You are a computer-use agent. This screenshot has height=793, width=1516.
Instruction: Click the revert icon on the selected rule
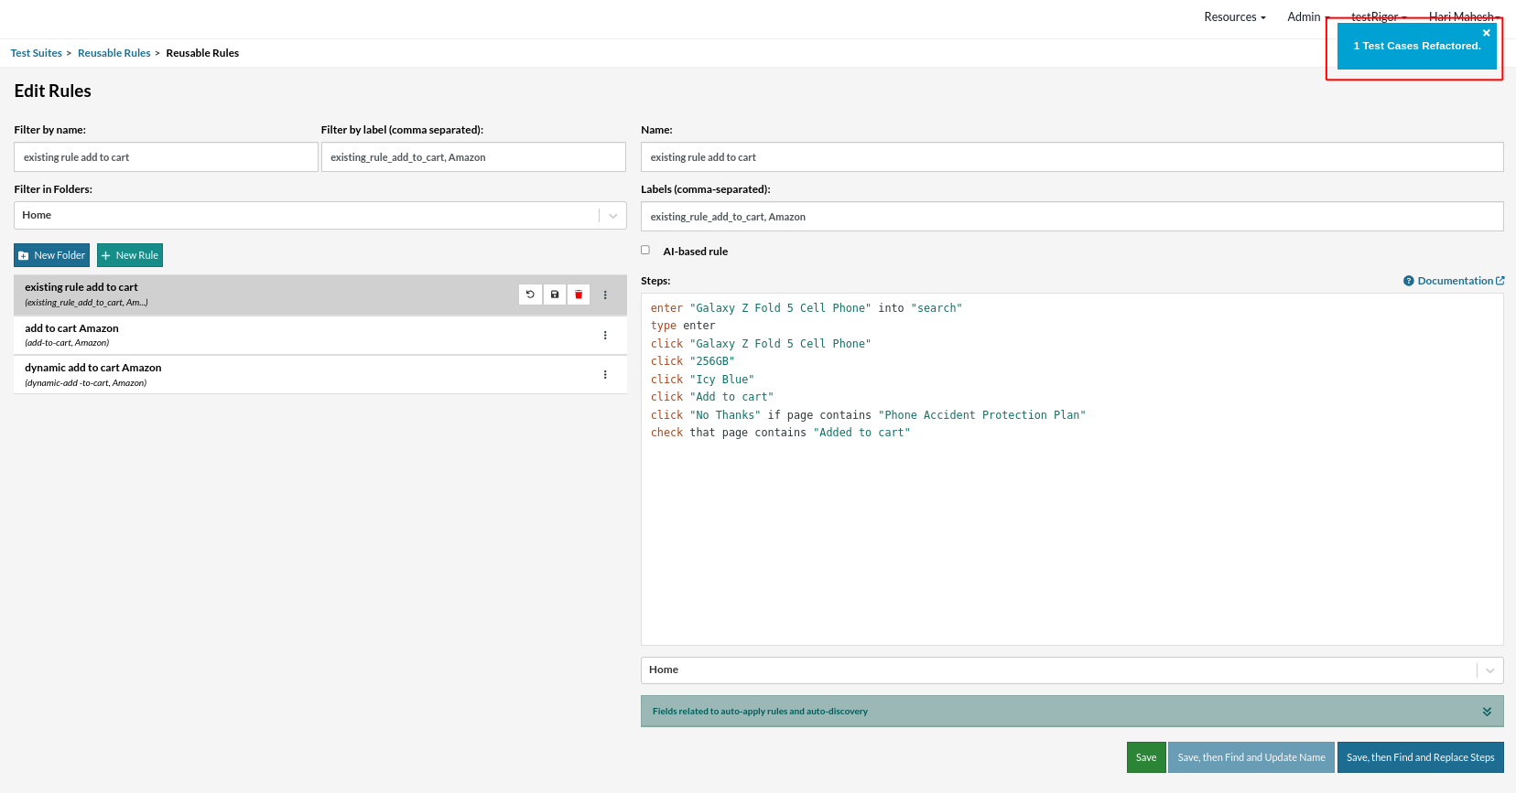click(530, 295)
